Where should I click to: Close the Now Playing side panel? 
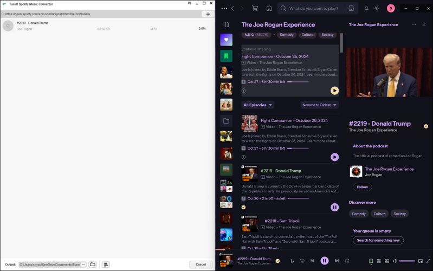click(x=424, y=24)
